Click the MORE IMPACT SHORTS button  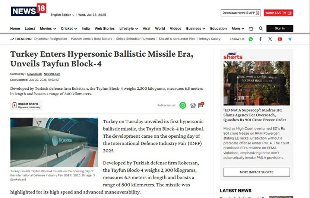(257, 172)
